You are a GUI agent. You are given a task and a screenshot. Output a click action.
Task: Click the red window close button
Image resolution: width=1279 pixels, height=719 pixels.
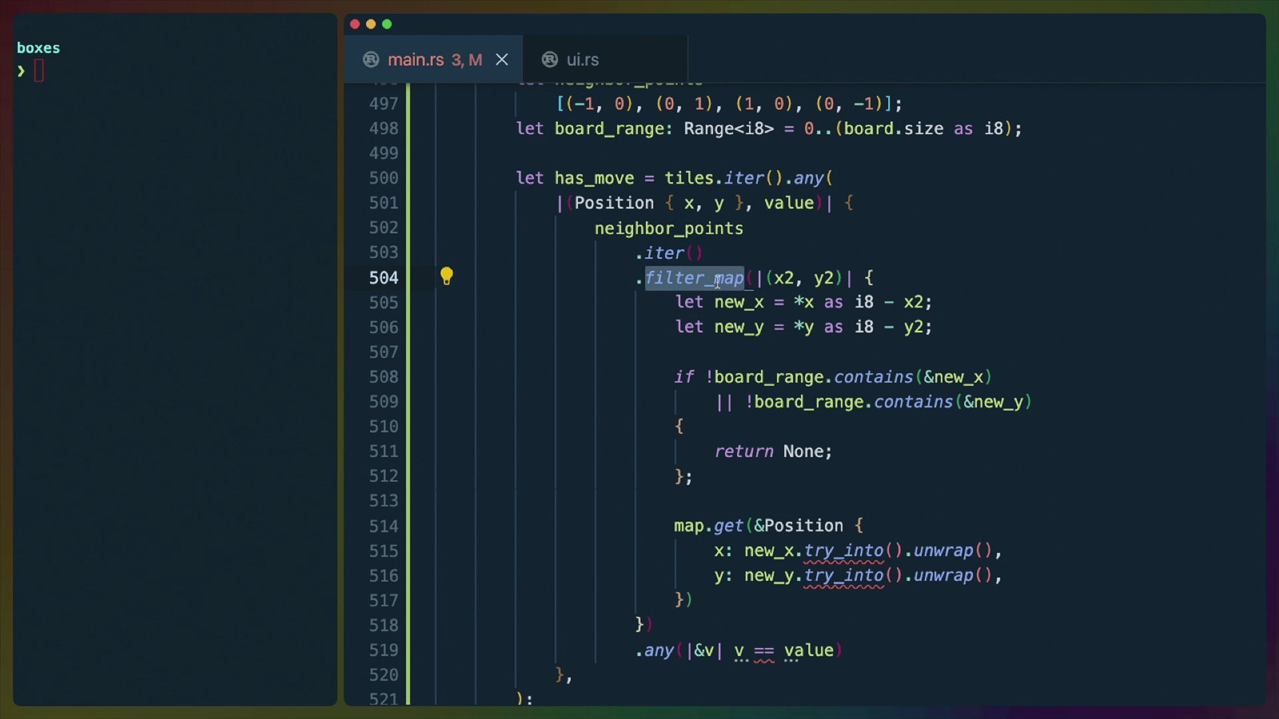(355, 25)
